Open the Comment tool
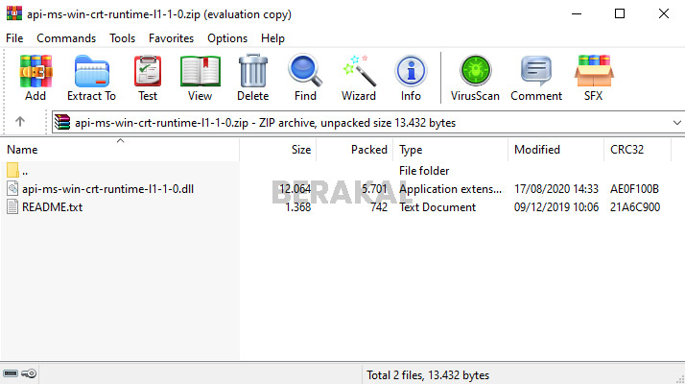This screenshot has width=685, height=384. point(536,78)
